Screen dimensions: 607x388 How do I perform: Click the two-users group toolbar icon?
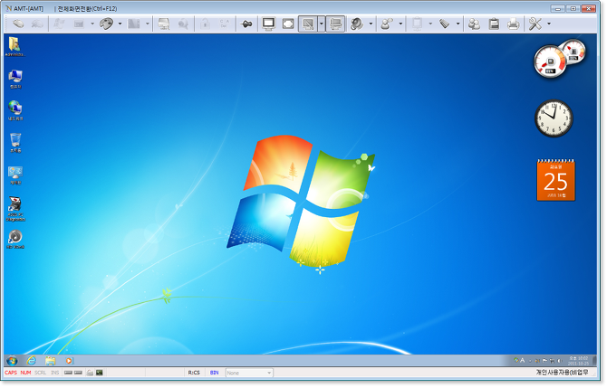pos(474,24)
